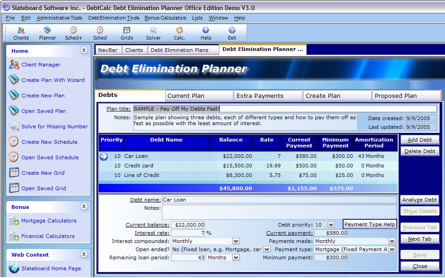The image size is (445, 278).
Task: Open the Sched+ toolbar icon
Action: tap(74, 33)
